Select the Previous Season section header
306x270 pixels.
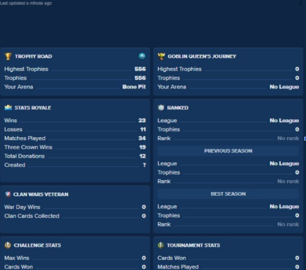pyautogui.click(x=228, y=151)
